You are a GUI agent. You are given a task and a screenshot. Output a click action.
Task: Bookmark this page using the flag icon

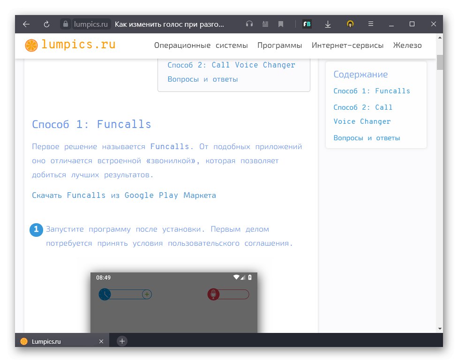(280, 24)
